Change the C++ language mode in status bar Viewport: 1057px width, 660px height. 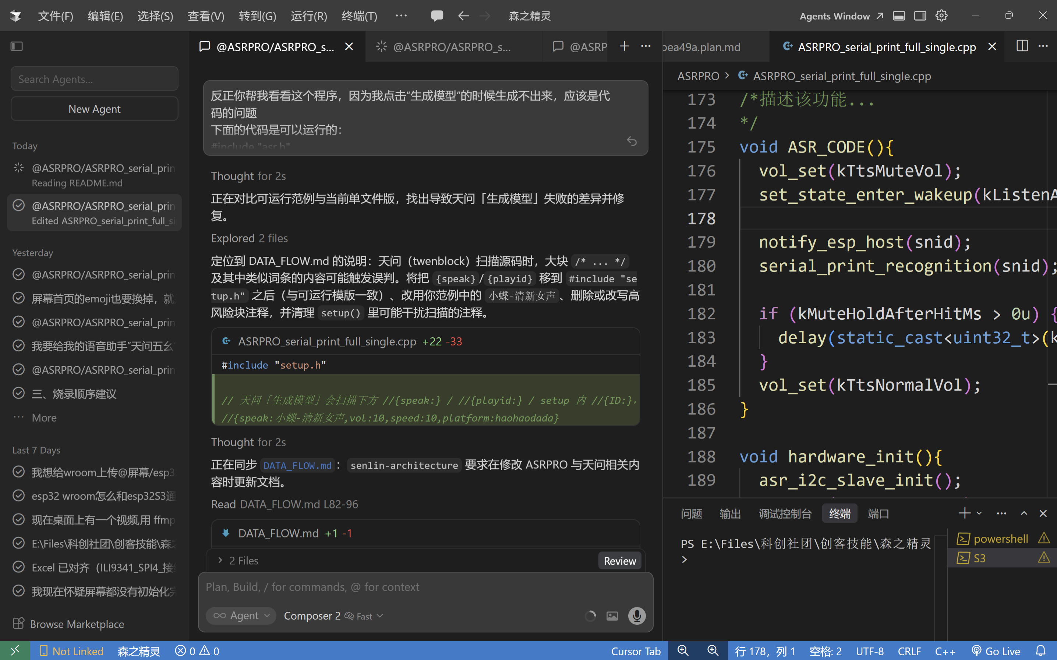pos(945,651)
